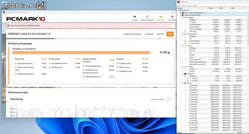
Task: Click warning icon in validation banner
Action: coord(8,26)
